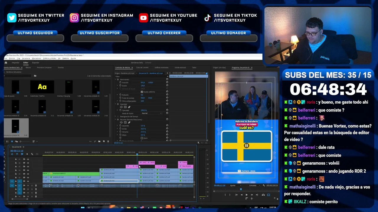Select the pen mask tool under Opacidad
This screenshot has height=212, width=378.
129,107
